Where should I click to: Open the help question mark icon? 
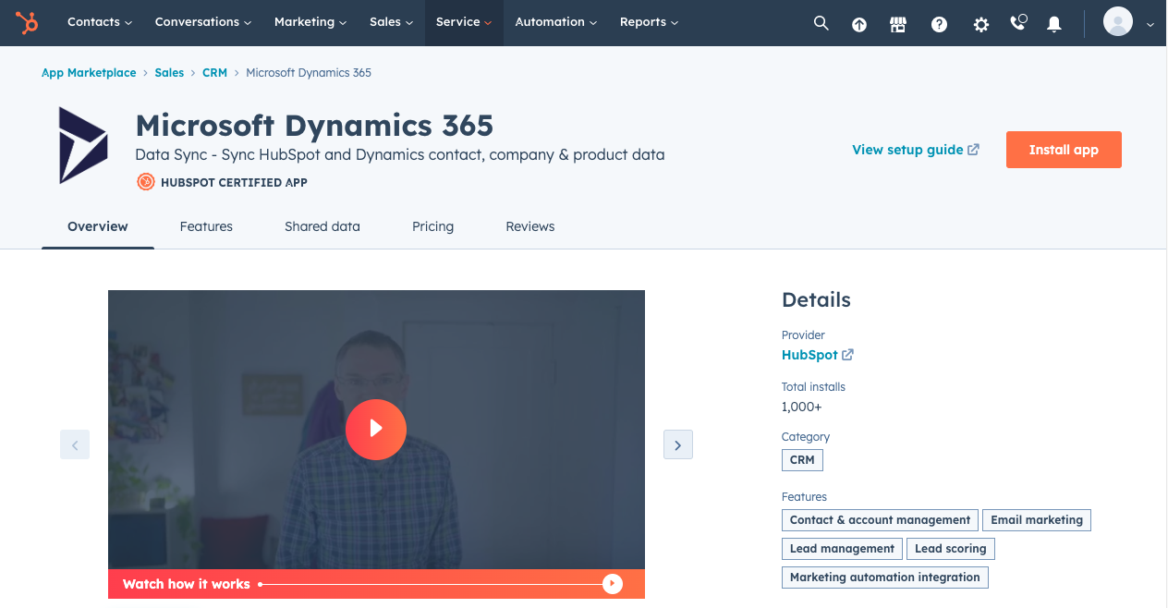pos(939,23)
